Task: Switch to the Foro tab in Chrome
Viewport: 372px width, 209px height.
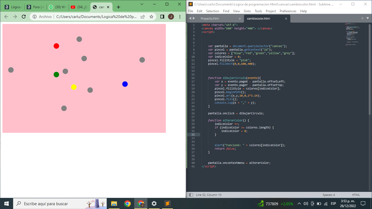Action: point(35,7)
